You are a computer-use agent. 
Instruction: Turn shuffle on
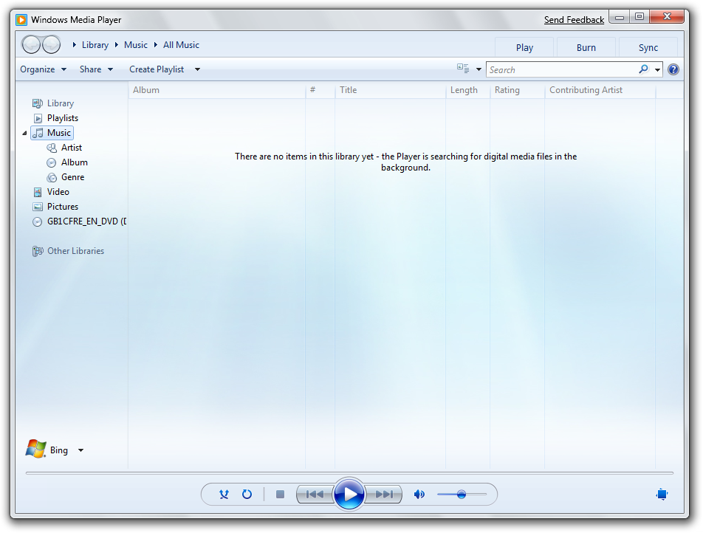[x=224, y=495]
